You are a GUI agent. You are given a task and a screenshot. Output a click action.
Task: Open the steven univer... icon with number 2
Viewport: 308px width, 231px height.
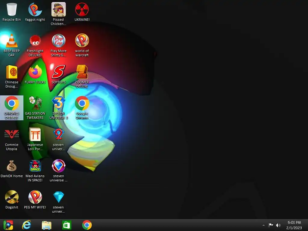point(59,134)
